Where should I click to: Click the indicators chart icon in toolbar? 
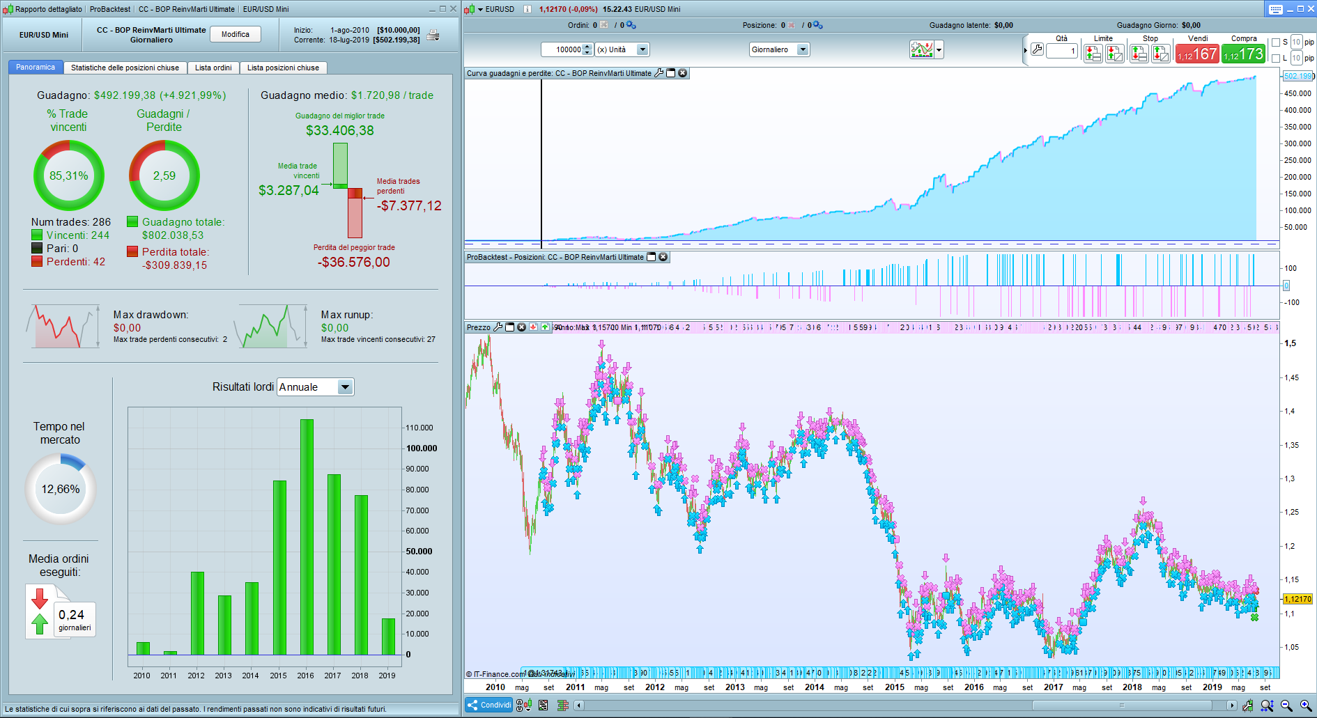click(921, 49)
